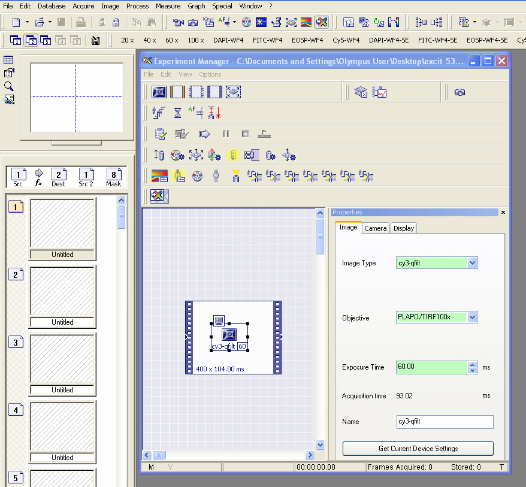The image size is (526, 487).
Task: Click the hourglass wait-time icon
Action: pos(177,113)
